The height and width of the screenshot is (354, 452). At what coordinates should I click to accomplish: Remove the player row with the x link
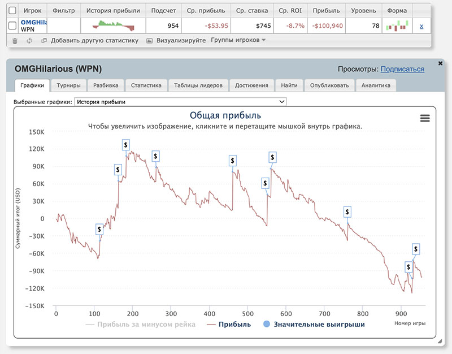421,26
